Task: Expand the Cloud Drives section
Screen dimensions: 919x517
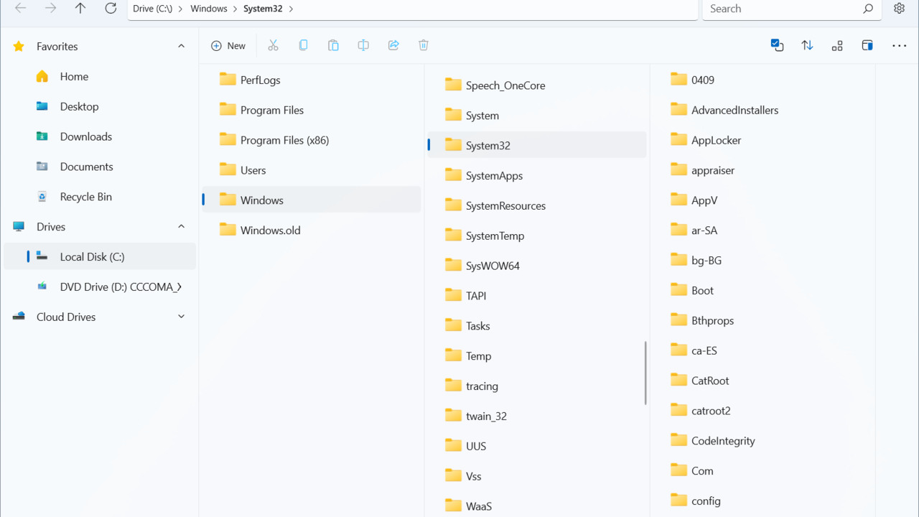Action: click(181, 317)
